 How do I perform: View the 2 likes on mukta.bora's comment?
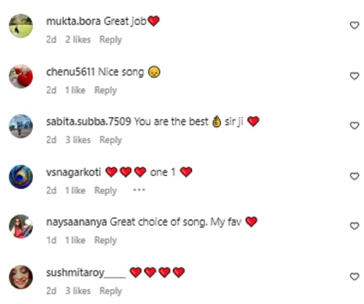tap(78, 40)
